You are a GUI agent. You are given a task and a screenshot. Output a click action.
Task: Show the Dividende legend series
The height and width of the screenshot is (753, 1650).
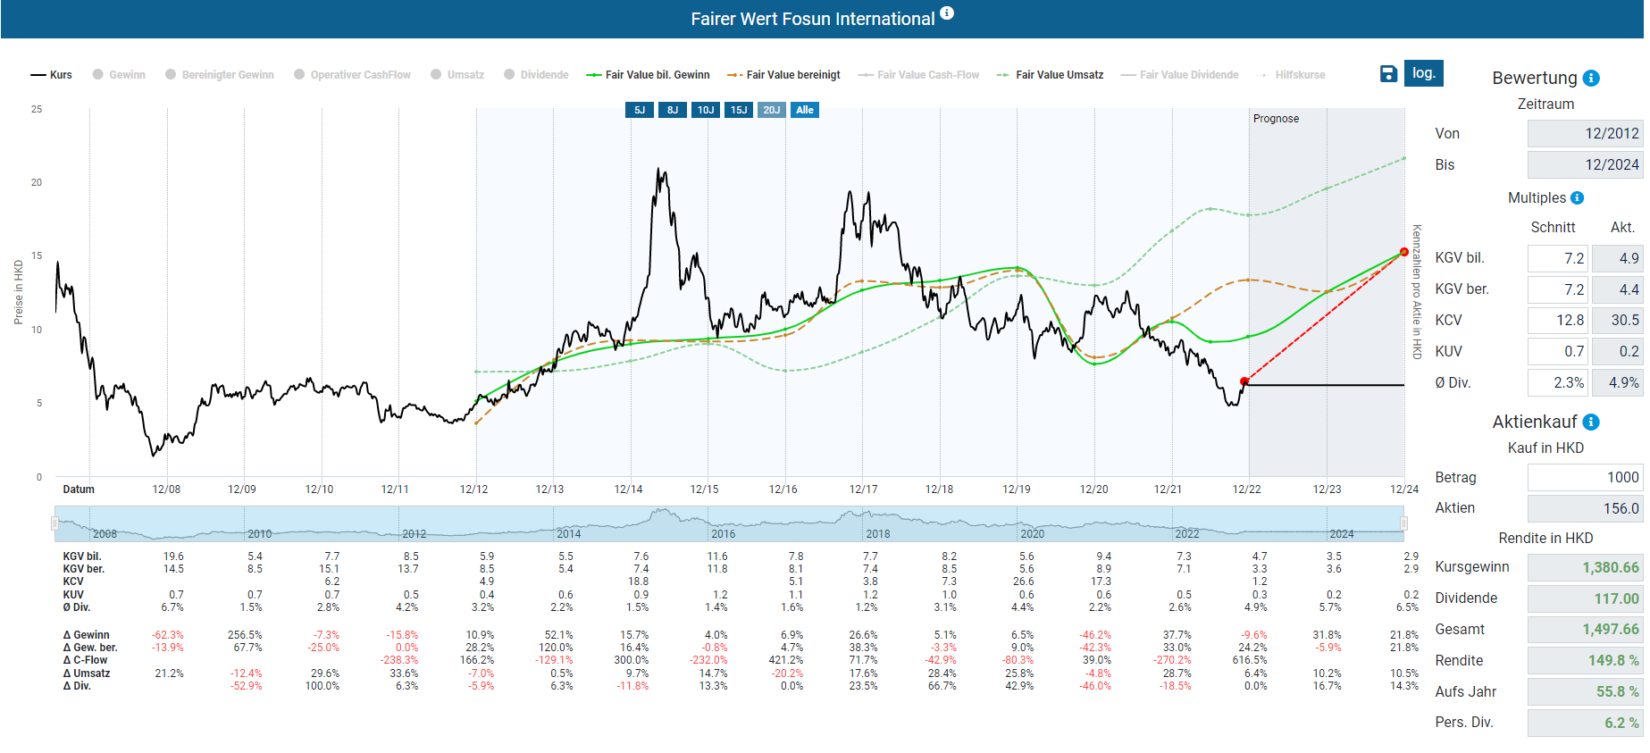536,75
